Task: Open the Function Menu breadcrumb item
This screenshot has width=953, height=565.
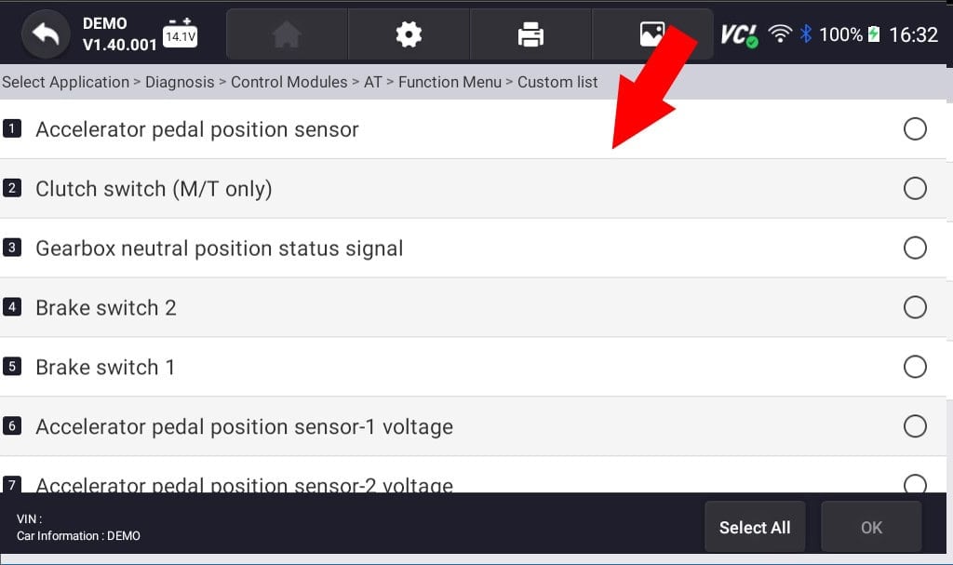Action: pos(450,82)
